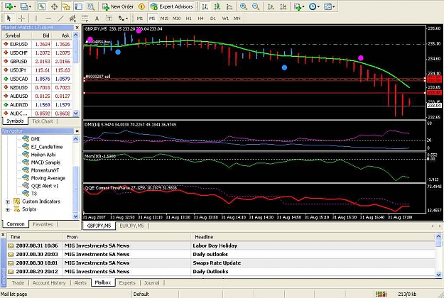Open the Templates icon
Screen dimensions: 444x298
pos(327,6)
